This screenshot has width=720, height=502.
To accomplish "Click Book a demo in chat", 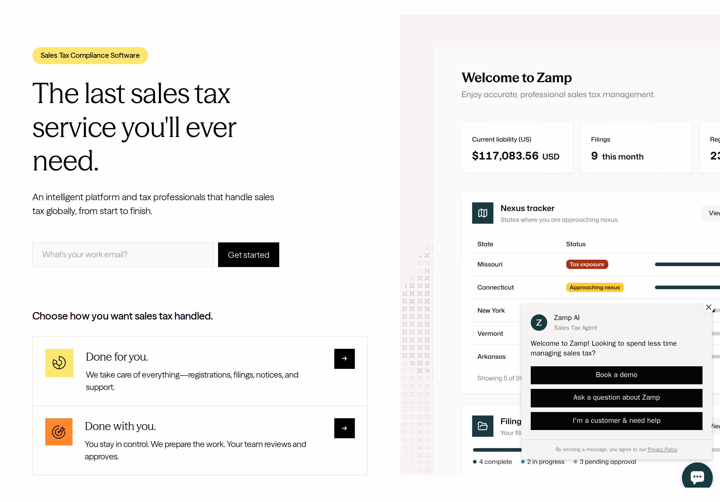I will click(x=616, y=375).
